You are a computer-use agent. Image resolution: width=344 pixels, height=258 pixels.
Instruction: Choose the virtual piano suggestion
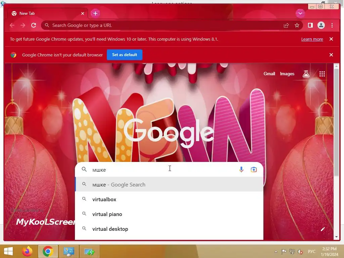point(169,214)
